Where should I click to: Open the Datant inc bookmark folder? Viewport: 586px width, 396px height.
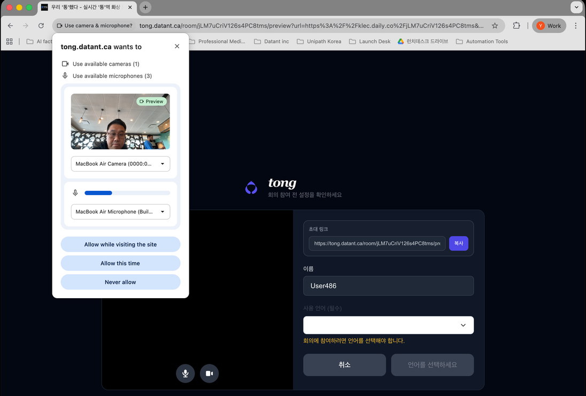[x=271, y=42]
